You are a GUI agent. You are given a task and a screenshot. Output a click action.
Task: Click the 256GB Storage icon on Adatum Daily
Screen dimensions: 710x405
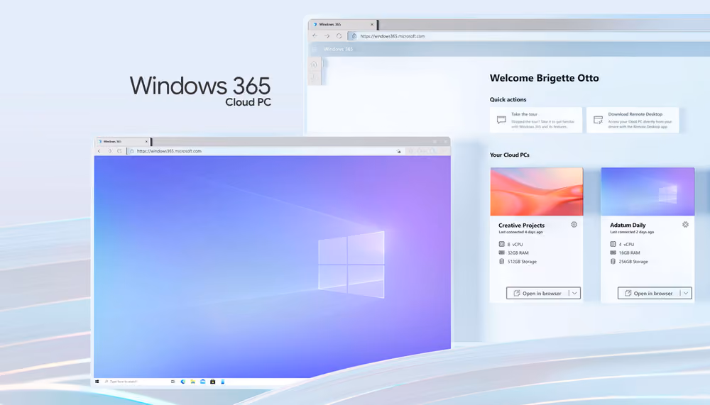pyautogui.click(x=613, y=261)
